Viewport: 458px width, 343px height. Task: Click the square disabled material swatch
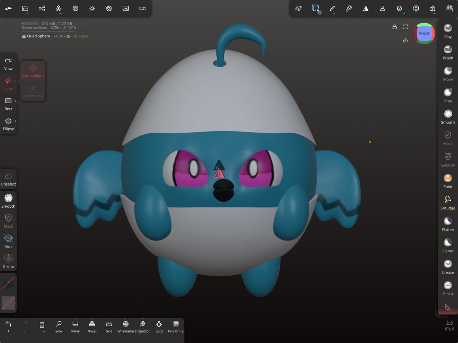pyautogui.click(x=8, y=303)
